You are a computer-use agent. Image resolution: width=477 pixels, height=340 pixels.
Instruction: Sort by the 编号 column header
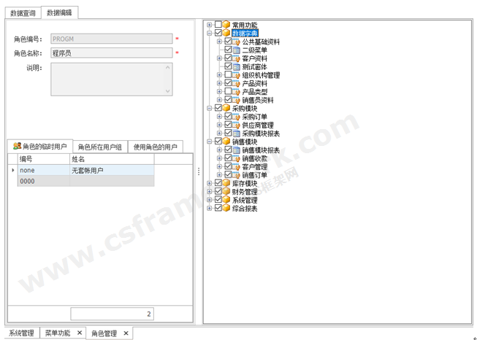(44, 159)
